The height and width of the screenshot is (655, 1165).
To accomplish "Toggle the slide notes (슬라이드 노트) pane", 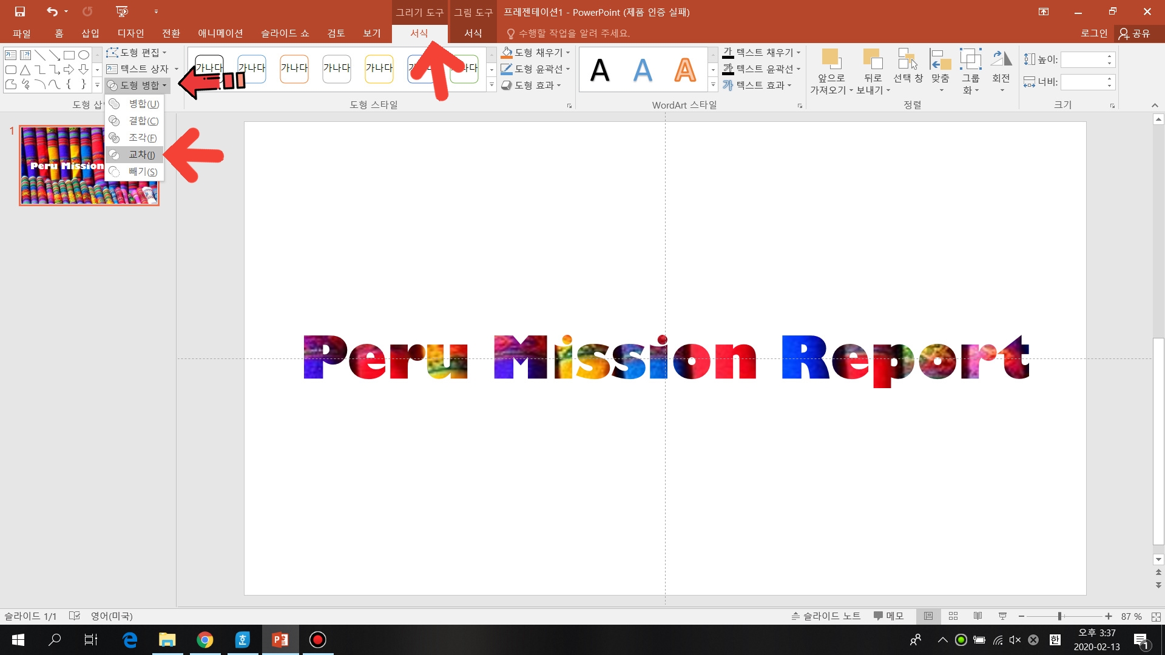I will point(826,616).
